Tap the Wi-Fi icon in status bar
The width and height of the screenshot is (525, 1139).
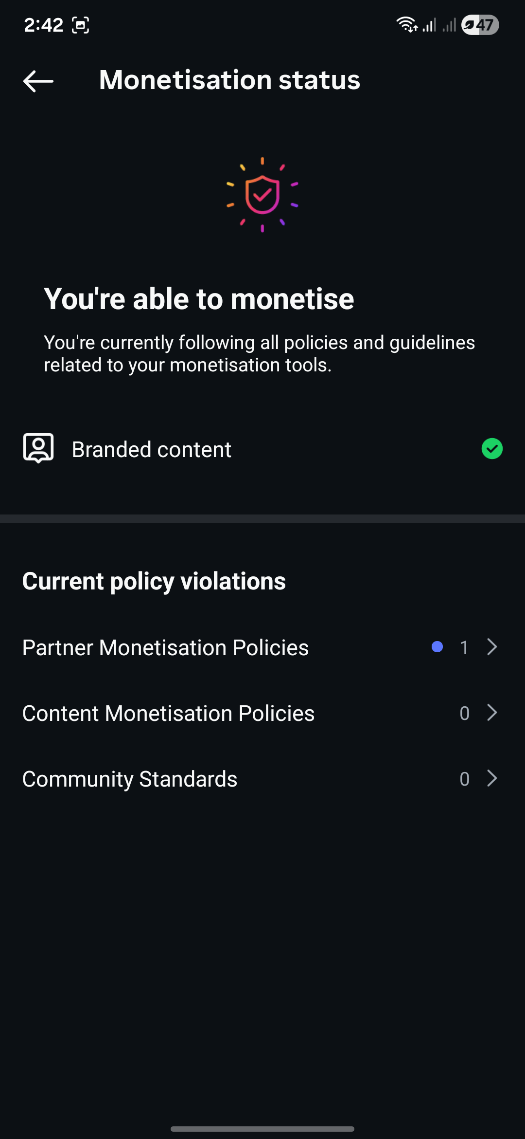point(406,24)
